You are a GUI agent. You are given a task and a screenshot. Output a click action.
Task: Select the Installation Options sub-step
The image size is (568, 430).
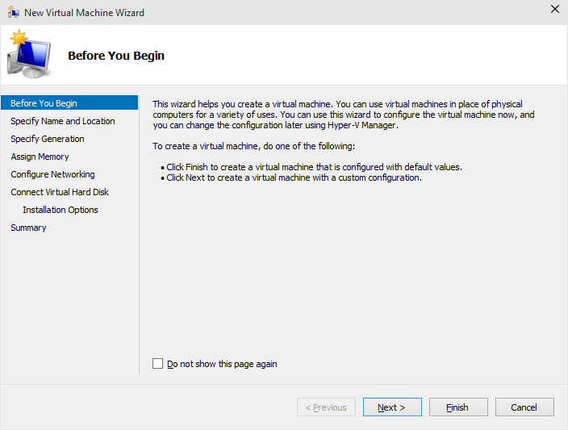tap(61, 210)
